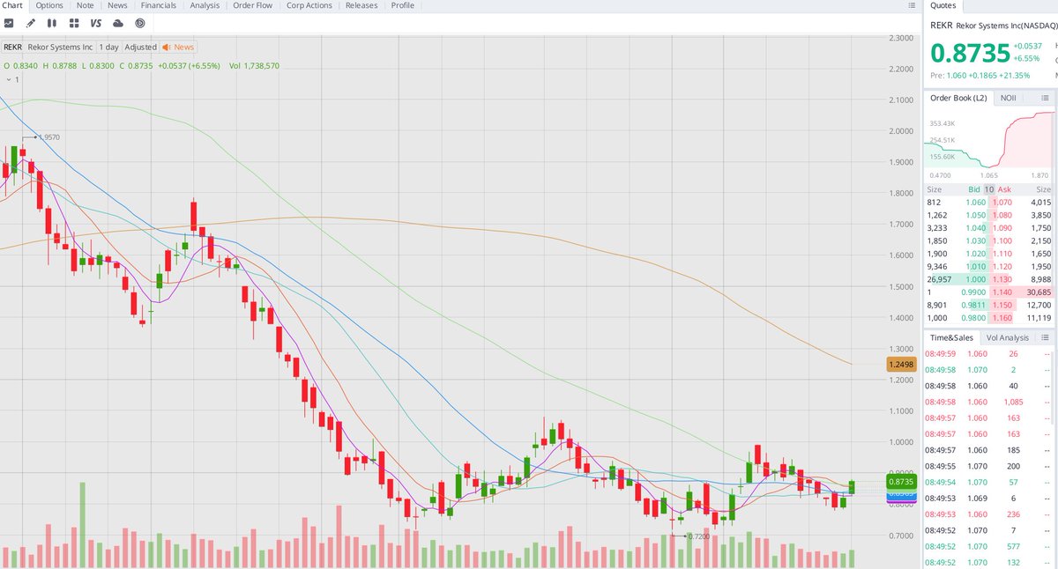Click the Vol 1,738,570 readout
The height and width of the screenshot is (569, 1058).
click(x=254, y=65)
